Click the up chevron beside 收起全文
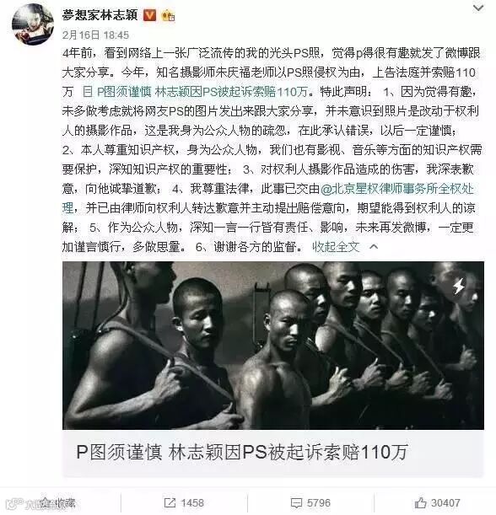Screen dimensions: 496x515 [x=374, y=247]
